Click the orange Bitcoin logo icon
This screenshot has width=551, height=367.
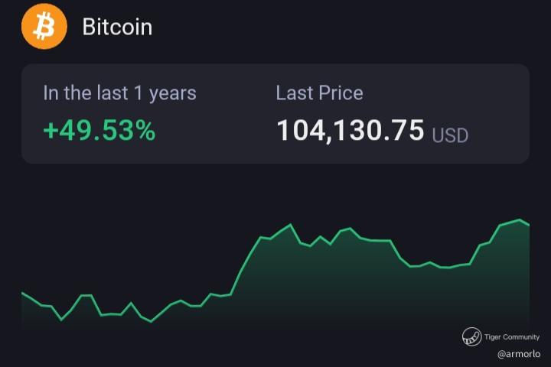(x=44, y=26)
